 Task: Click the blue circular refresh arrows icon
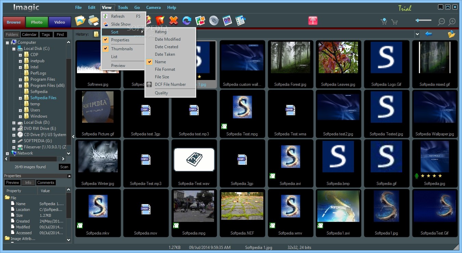(x=187, y=21)
